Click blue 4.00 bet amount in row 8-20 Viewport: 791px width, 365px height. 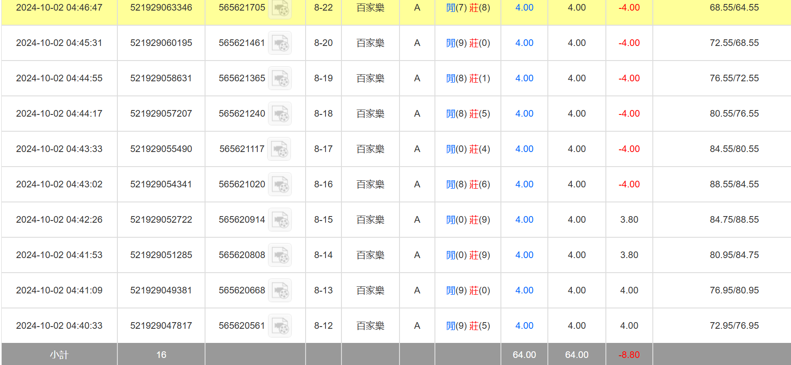click(524, 43)
